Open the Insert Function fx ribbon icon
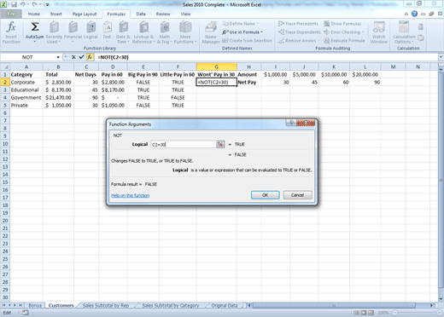 click(x=11, y=32)
